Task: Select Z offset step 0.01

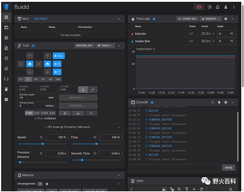Action: [x=37, y=113]
